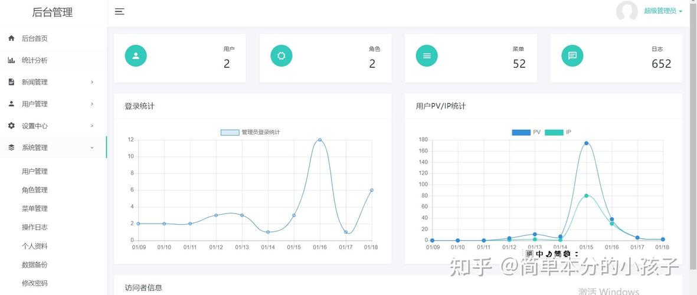Toggle the teal IP legend swatch

(554, 132)
